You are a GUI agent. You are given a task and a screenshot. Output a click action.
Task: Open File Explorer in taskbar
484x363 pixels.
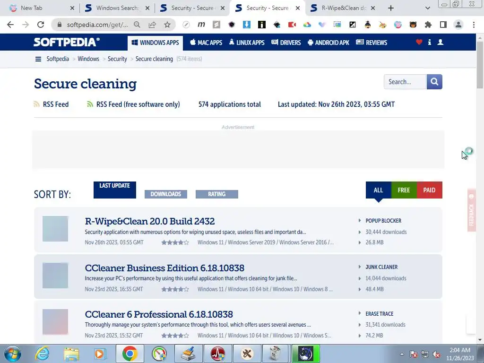click(71, 354)
